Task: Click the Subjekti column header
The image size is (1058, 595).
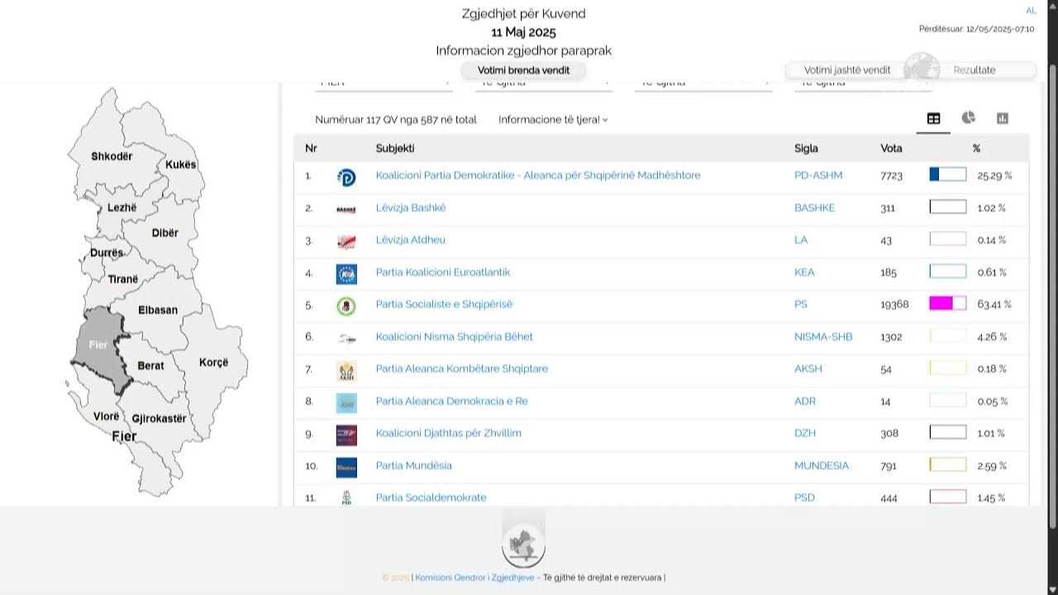Action: tap(395, 148)
